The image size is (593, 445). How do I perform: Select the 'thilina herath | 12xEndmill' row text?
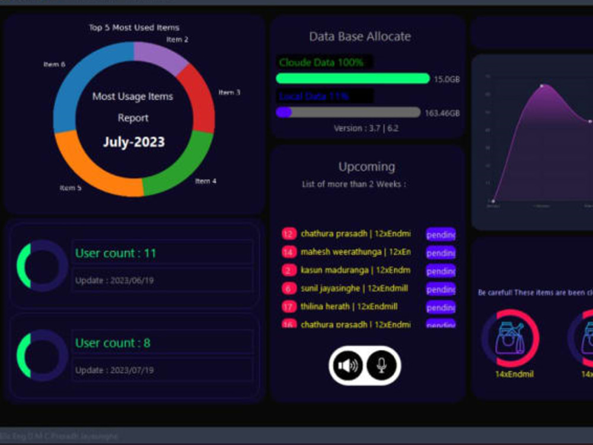point(349,307)
